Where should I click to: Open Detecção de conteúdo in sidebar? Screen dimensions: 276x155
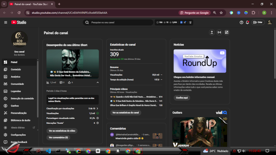(x=22, y=98)
